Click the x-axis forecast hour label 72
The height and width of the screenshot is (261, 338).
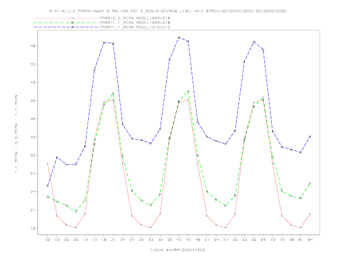pos(272,240)
